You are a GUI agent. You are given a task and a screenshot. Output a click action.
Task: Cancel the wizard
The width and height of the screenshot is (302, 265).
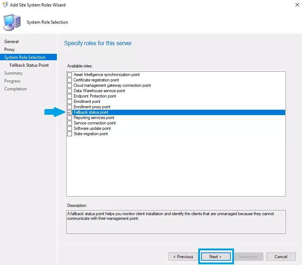[281, 257]
